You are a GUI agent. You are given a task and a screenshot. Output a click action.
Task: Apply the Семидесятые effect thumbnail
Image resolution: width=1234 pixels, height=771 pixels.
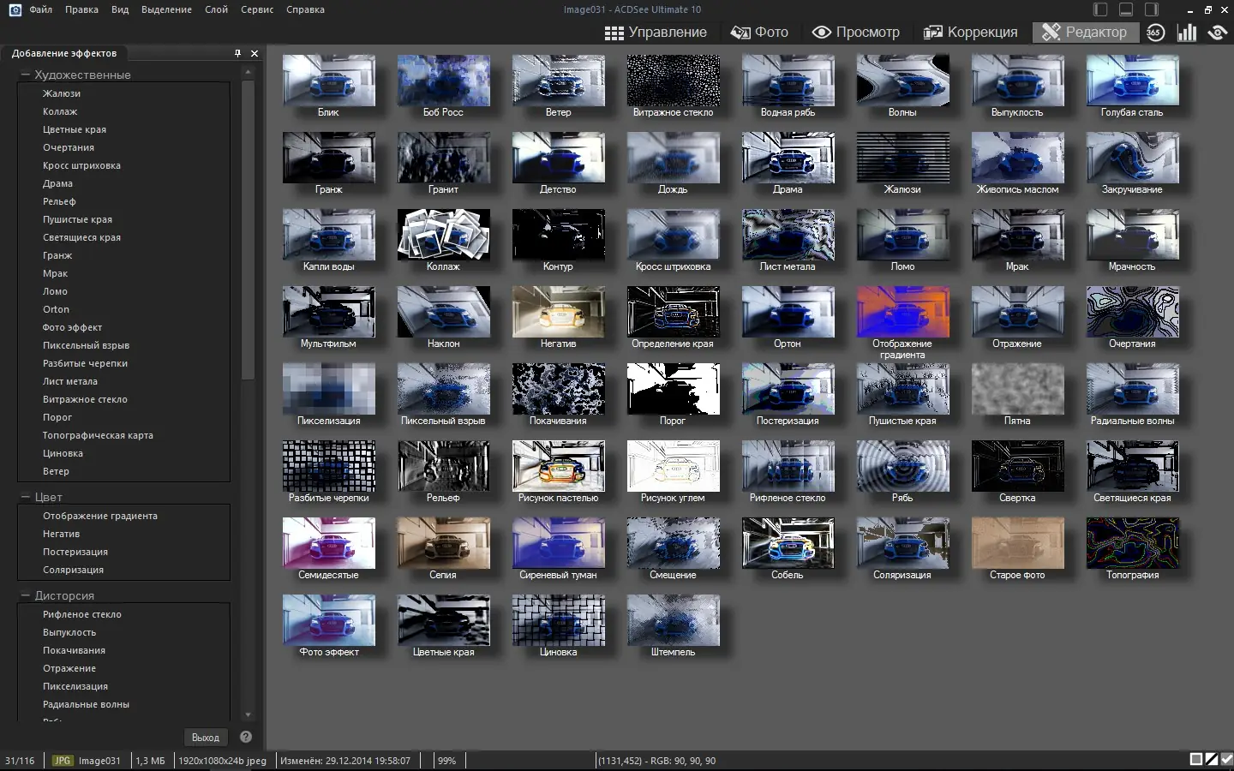point(328,543)
